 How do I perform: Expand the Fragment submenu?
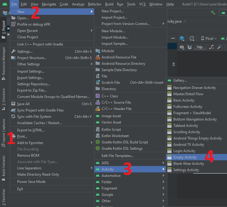point(130,188)
